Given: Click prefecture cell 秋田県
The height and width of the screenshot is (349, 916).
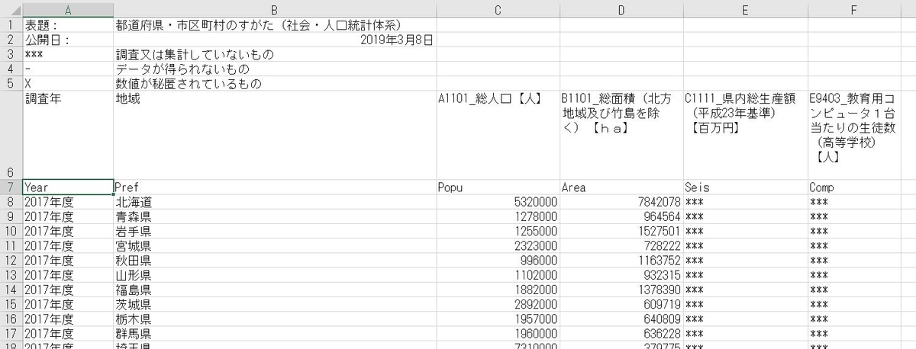Looking at the screenshot, I should point(275,261).
